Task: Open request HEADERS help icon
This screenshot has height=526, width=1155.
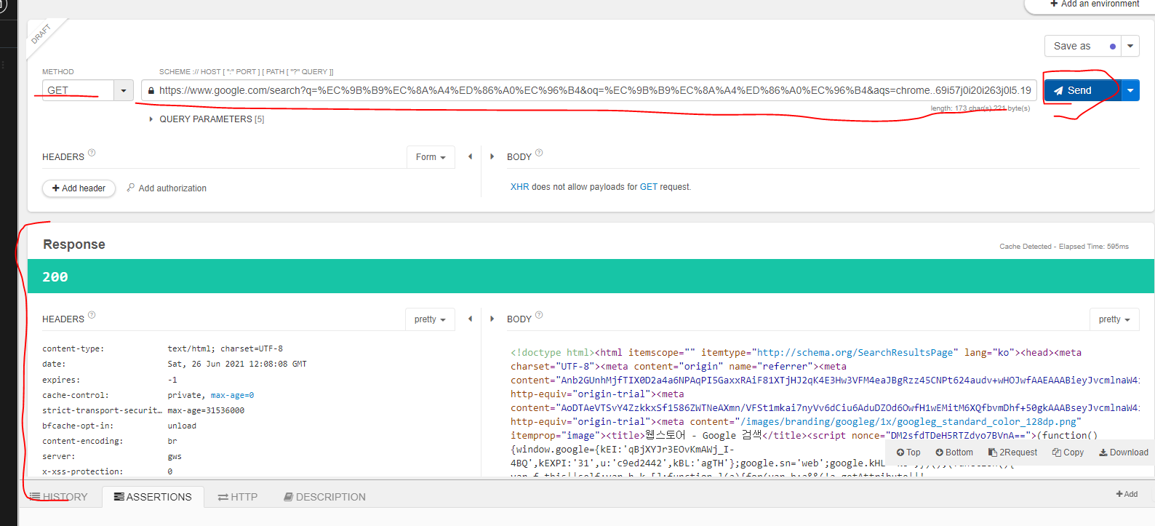Action: 92,153
